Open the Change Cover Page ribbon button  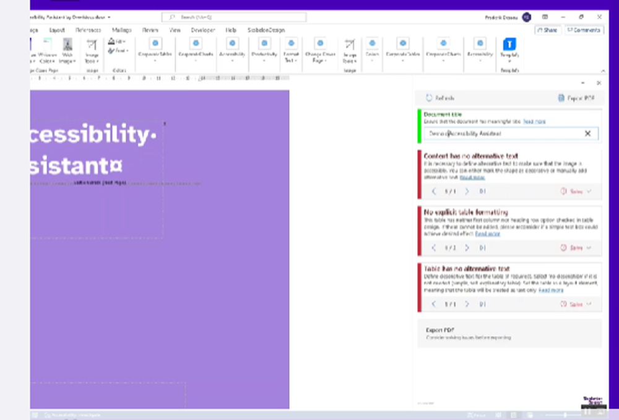(x=320, y=50)
